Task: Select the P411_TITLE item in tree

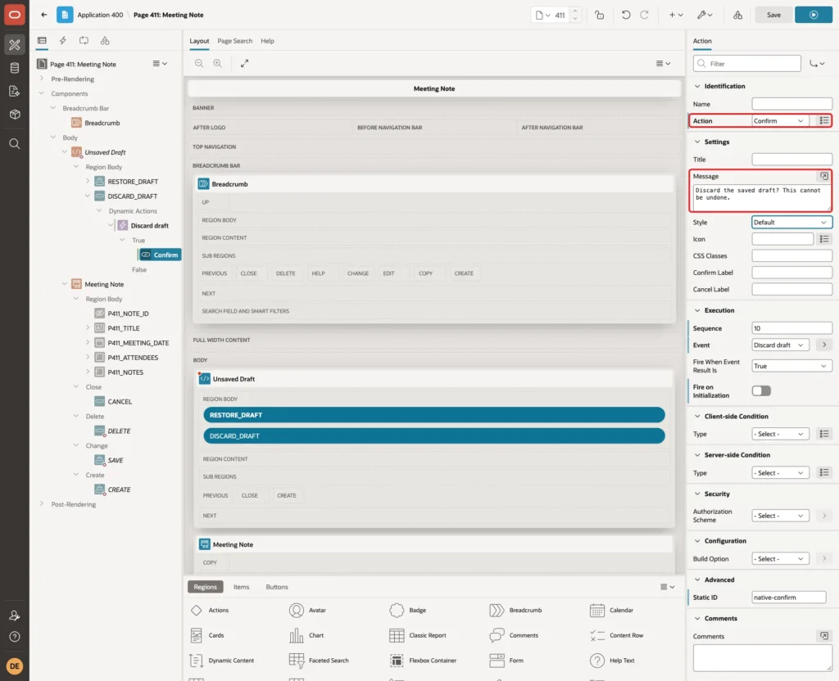Action: click(x=124, y=328)
